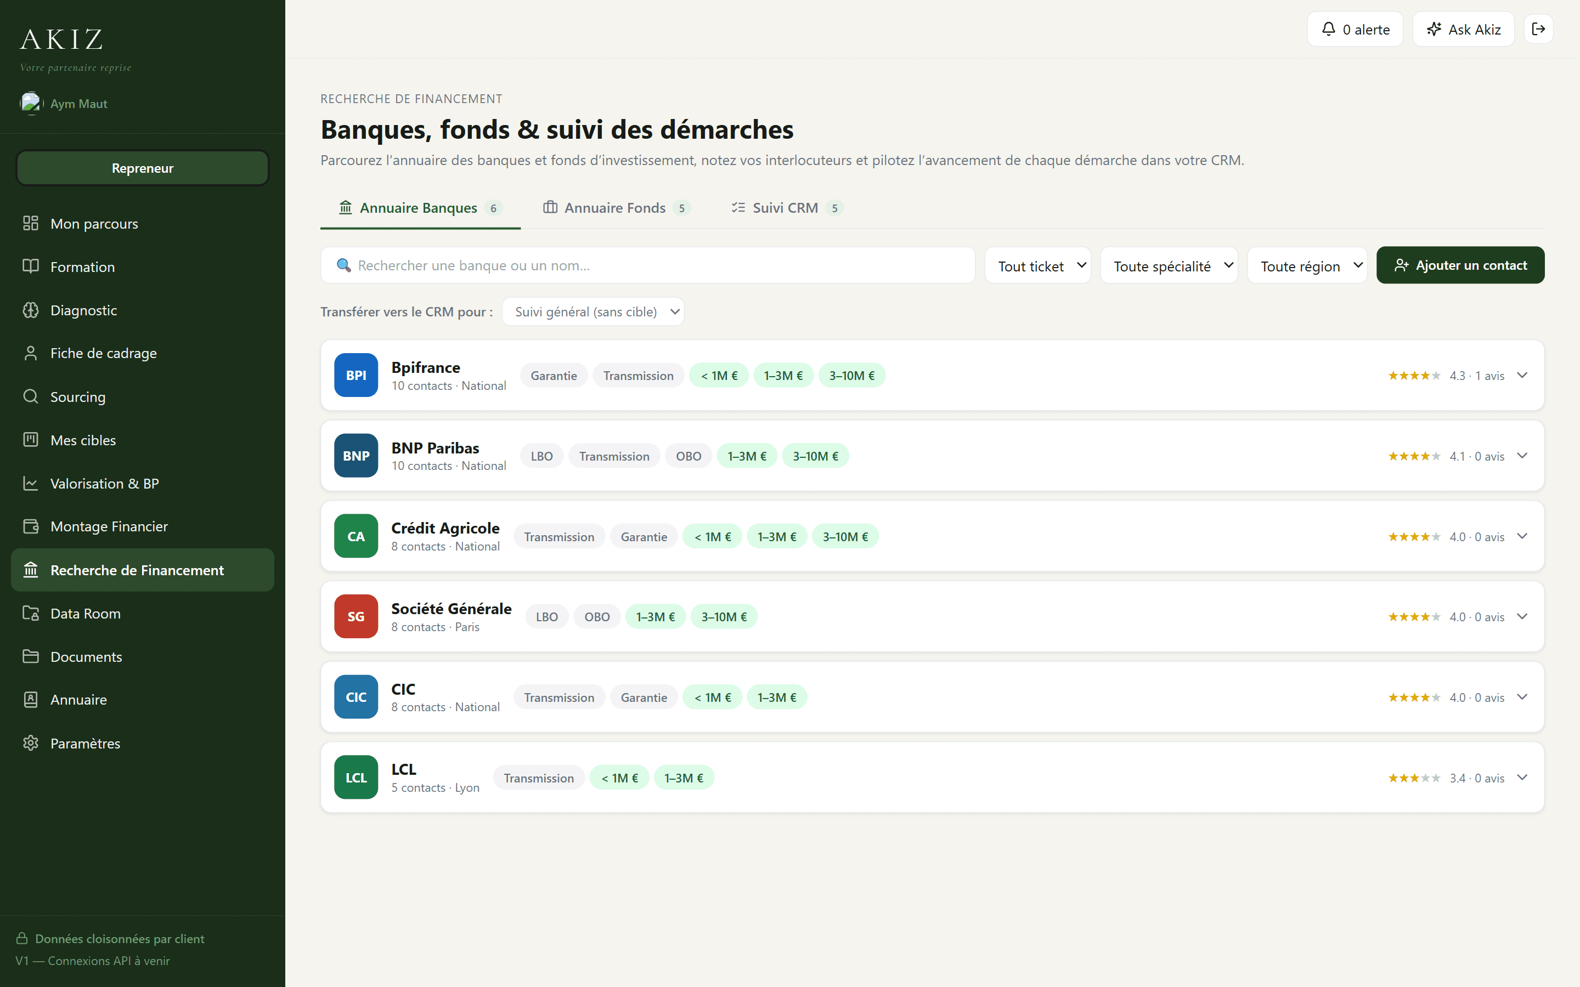The height and width of the screenshot is (987, 1580).
Task: Click the Diagnostic brain icon
Action: [x=31, y=310]
